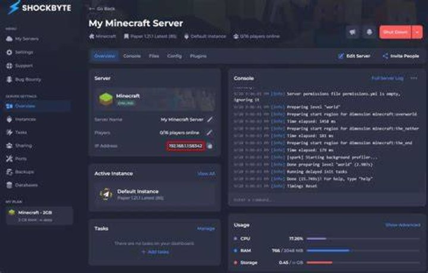Click the highlighted IP address value
The image size is (428, 273).
[x=185, y=146]
